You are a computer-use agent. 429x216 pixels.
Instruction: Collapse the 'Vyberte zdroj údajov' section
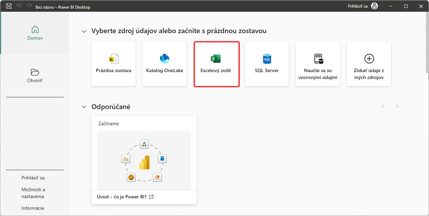(84, 31)
